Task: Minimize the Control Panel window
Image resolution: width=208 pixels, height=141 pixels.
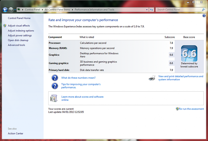Action: (188, 2)
